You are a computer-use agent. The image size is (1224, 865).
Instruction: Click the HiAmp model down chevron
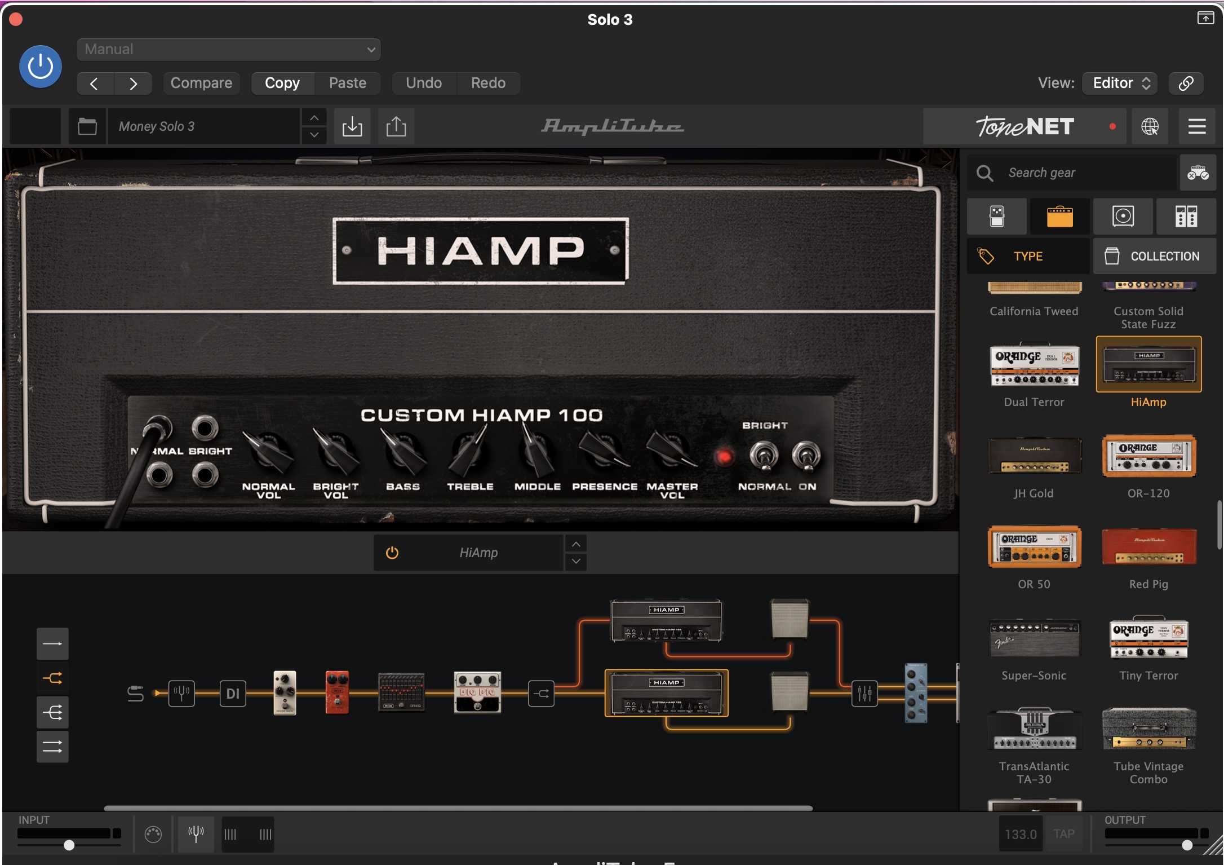[x=576, y=561]
